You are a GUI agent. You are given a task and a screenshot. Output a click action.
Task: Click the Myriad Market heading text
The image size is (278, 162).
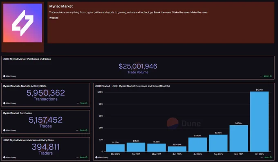(61, 7)
